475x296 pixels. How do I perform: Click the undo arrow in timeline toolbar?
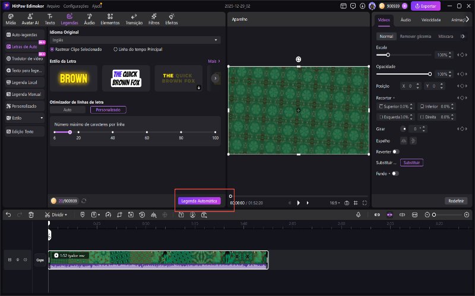(x=8, y=214)
